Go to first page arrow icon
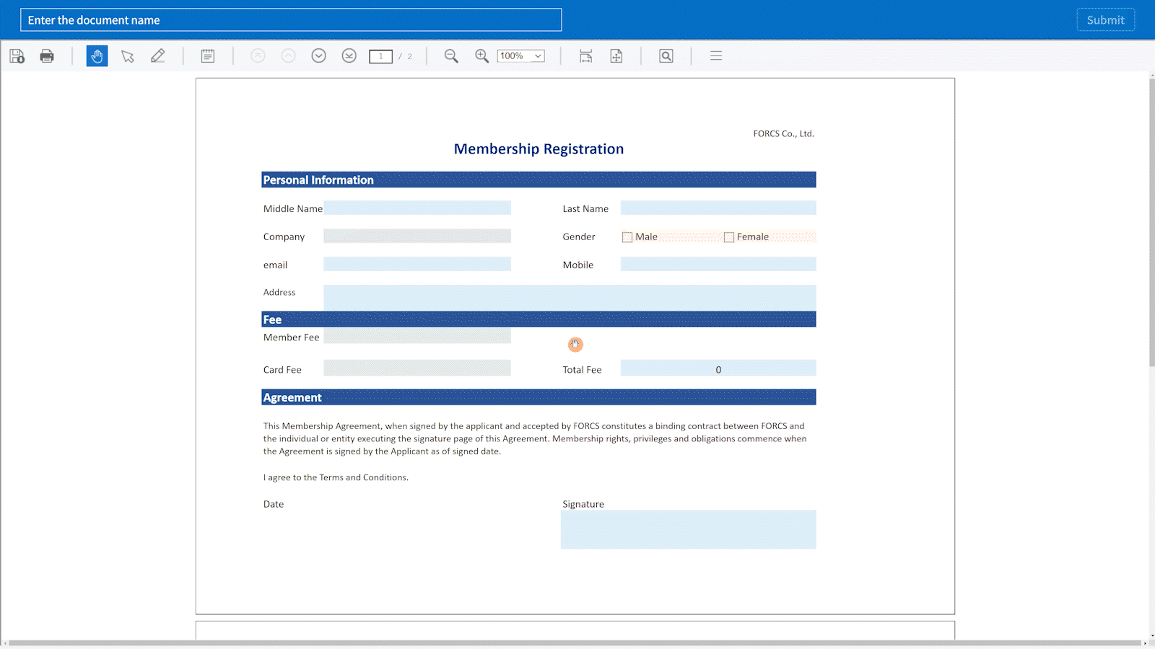The image size is (1155, 649). coord(258,56)
